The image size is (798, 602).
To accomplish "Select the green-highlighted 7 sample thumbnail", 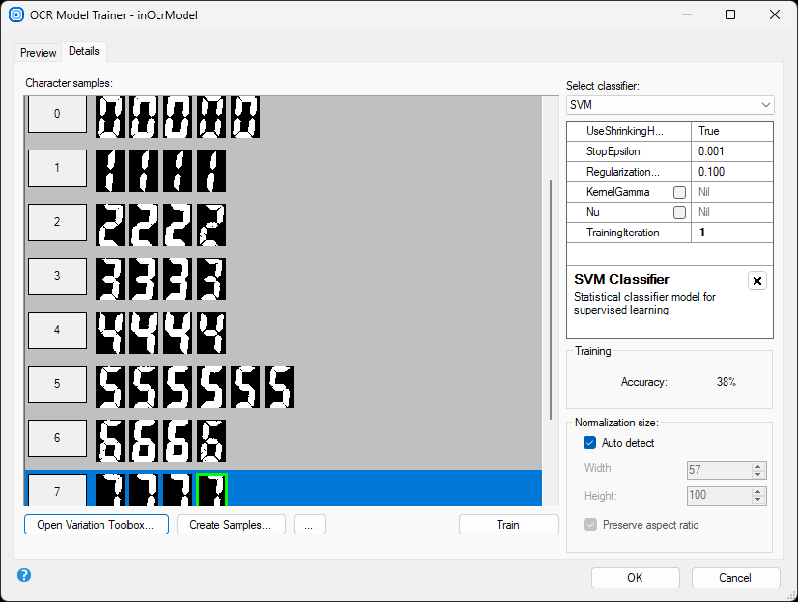I will pyautogui.click(x=211, y=489).
